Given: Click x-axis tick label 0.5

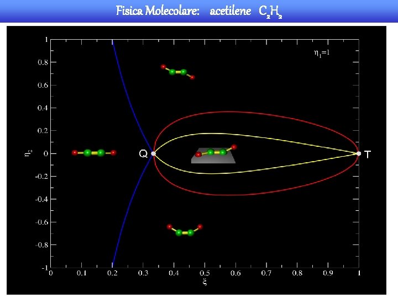Looking at the screenshot, I should click(205, 273).
